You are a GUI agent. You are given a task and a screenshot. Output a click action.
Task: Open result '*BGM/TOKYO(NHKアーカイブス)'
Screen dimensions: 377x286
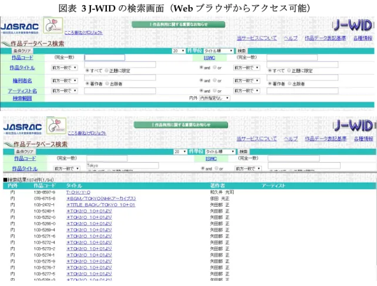click(x=101, y=198)
